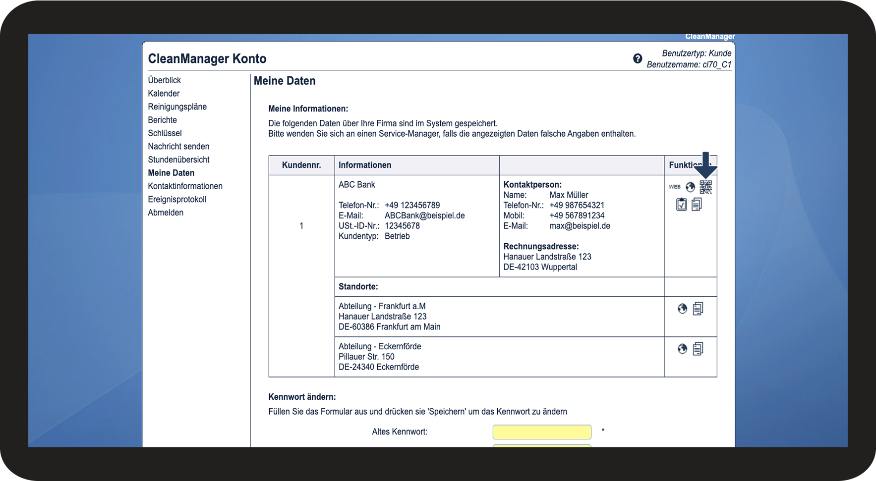Open Stundenübersicht from the sidebar
Screen dimensions: 876x481
tap(178, 160)
